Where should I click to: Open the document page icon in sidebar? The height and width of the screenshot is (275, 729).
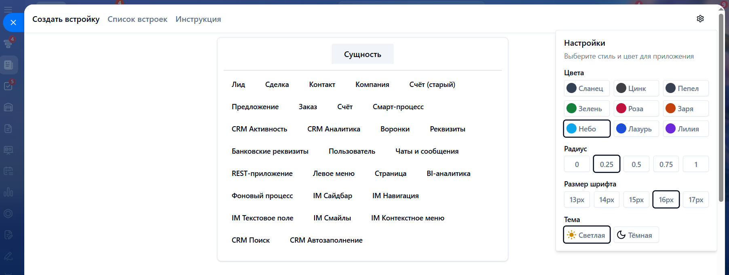(x=8, y=129)
